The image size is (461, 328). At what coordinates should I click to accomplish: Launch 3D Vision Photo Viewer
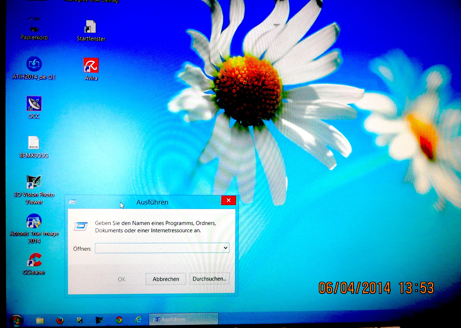point(34,183)
